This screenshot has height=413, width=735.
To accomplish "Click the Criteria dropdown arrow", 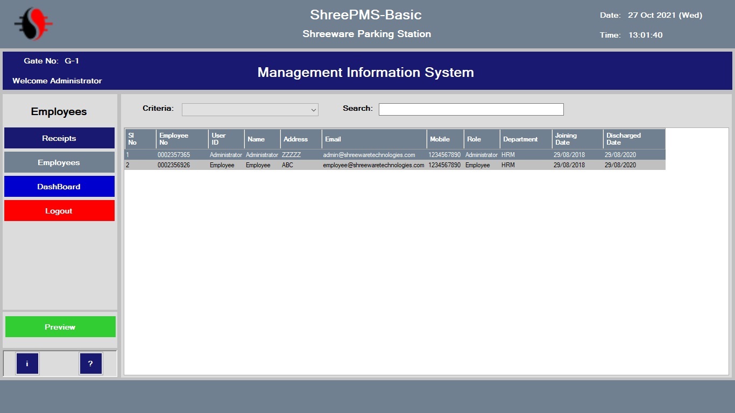I will point(314,110).
